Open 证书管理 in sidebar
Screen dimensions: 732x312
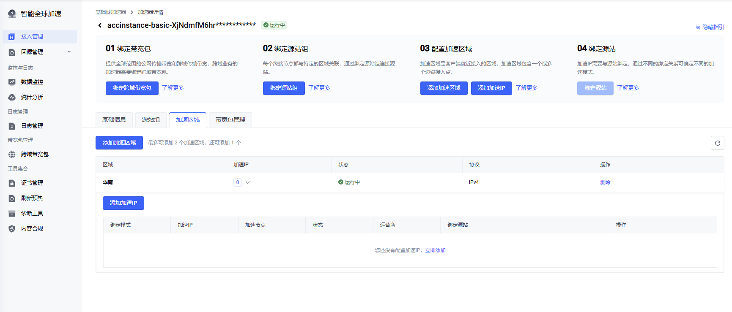pyautogui.click(x=32, y=183)
